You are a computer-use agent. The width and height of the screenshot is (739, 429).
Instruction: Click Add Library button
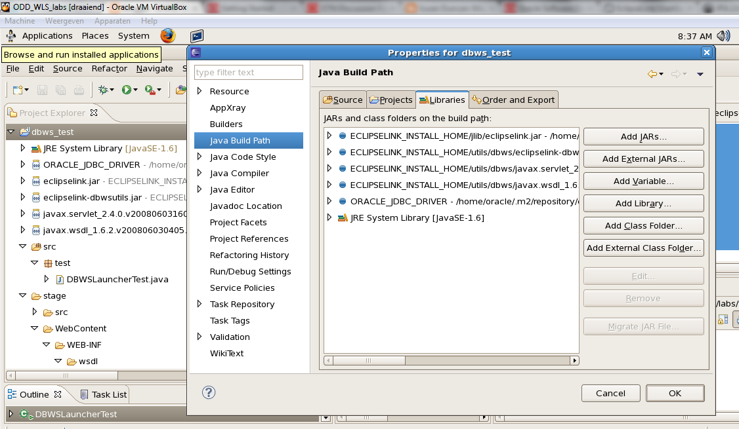click(643, 203)
